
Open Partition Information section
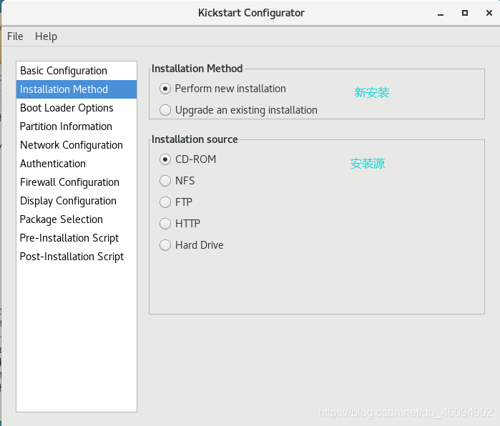coord(77,127)
